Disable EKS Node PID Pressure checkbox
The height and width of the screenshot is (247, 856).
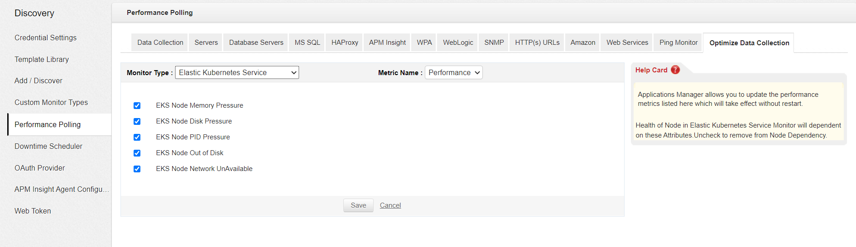coord(137,137)
